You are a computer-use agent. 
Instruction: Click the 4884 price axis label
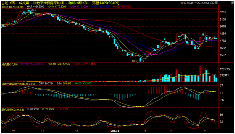(x=223, y=34)
